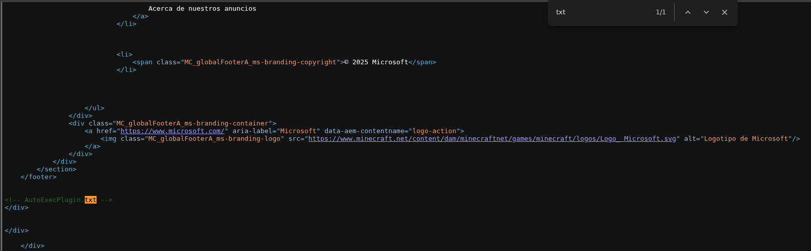Open the Logo Microsoft.svg source link
The image size is (811, 251).
coord(492,139)
